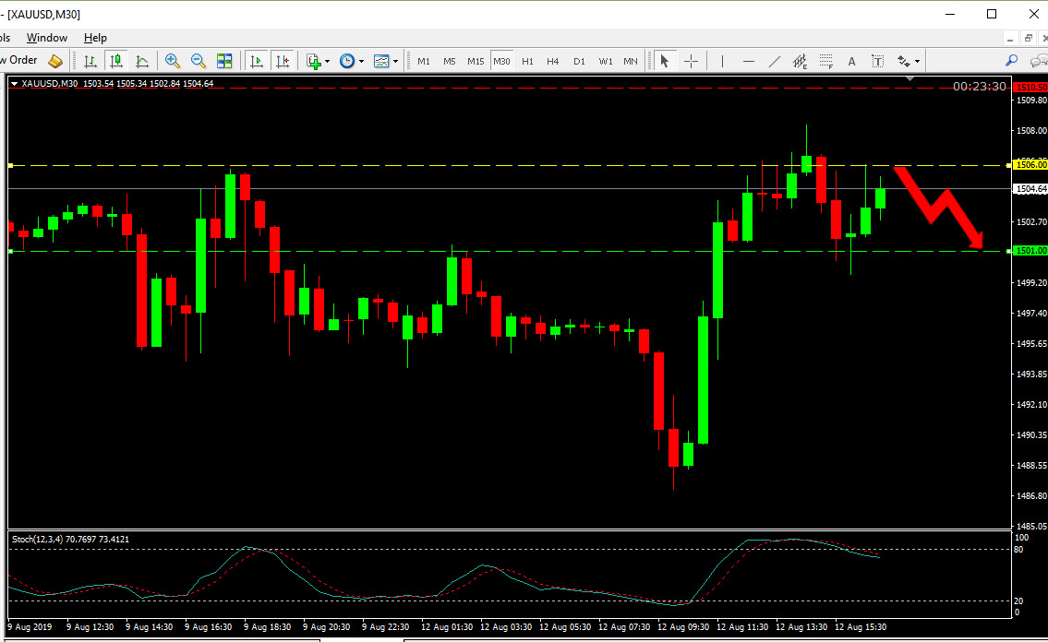Toggle chart shift from right border
The image size is (1048, 642).
coord(282,61)
